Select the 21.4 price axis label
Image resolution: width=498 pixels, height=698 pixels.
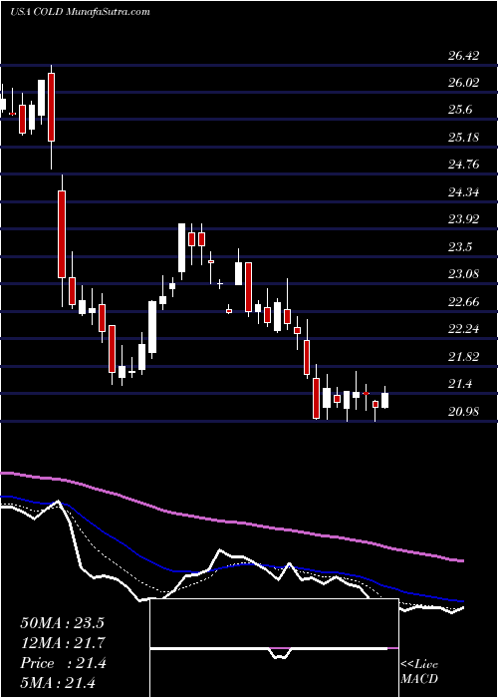pyautogui.click(x=460, y=384)
